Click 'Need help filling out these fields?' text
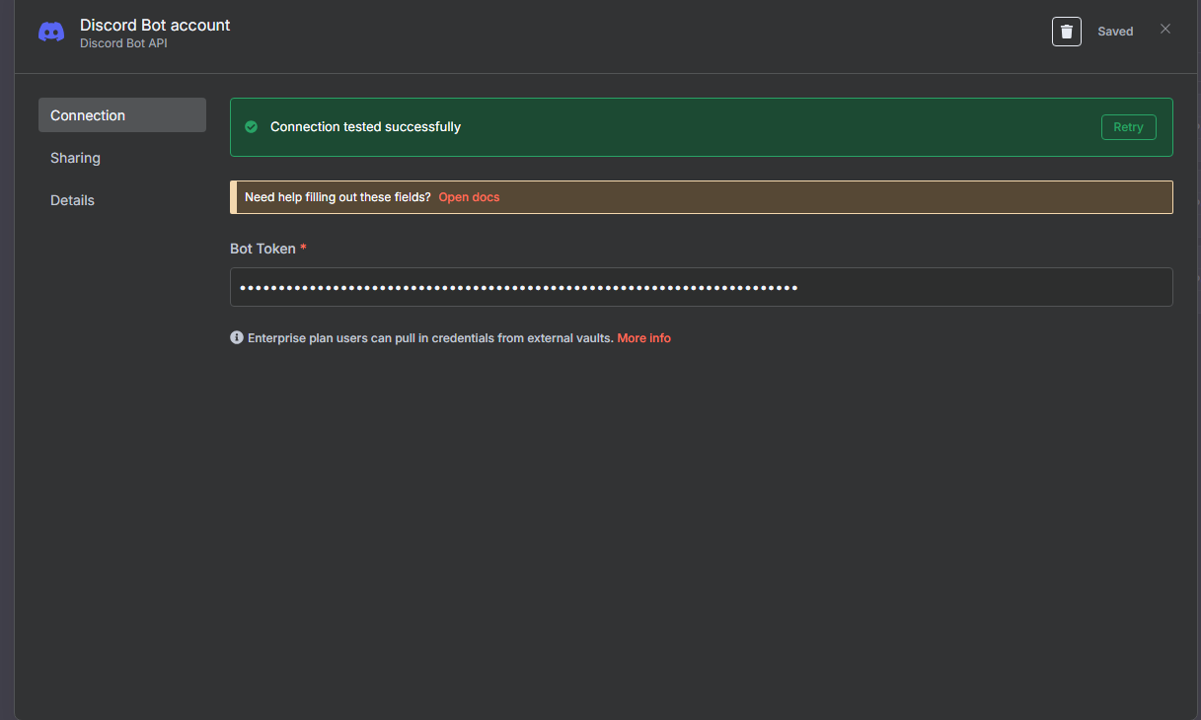 [x=338, y=197]
